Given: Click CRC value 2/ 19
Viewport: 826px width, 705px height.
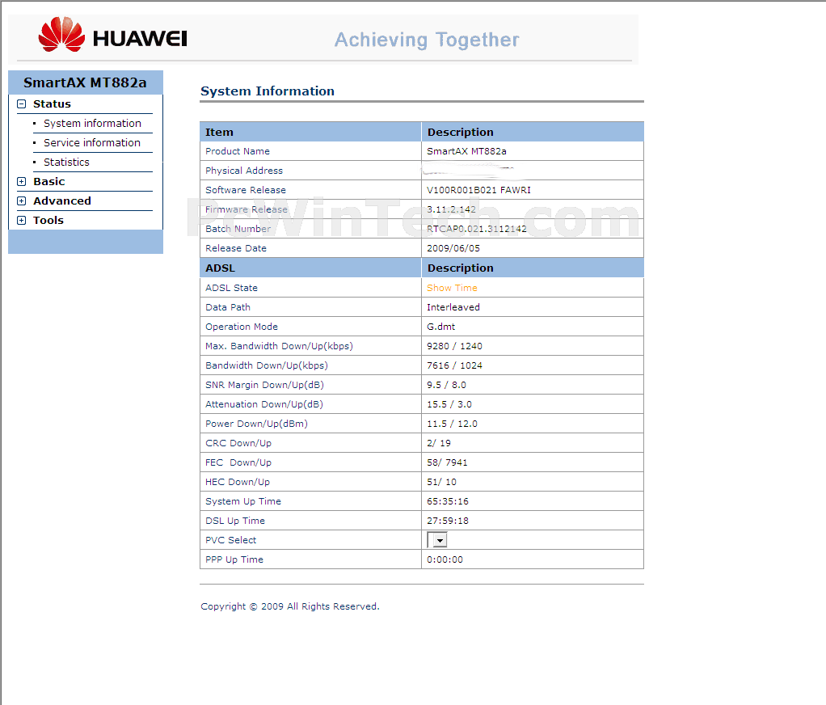Looking at the screenshot, I should click(439, 444).
